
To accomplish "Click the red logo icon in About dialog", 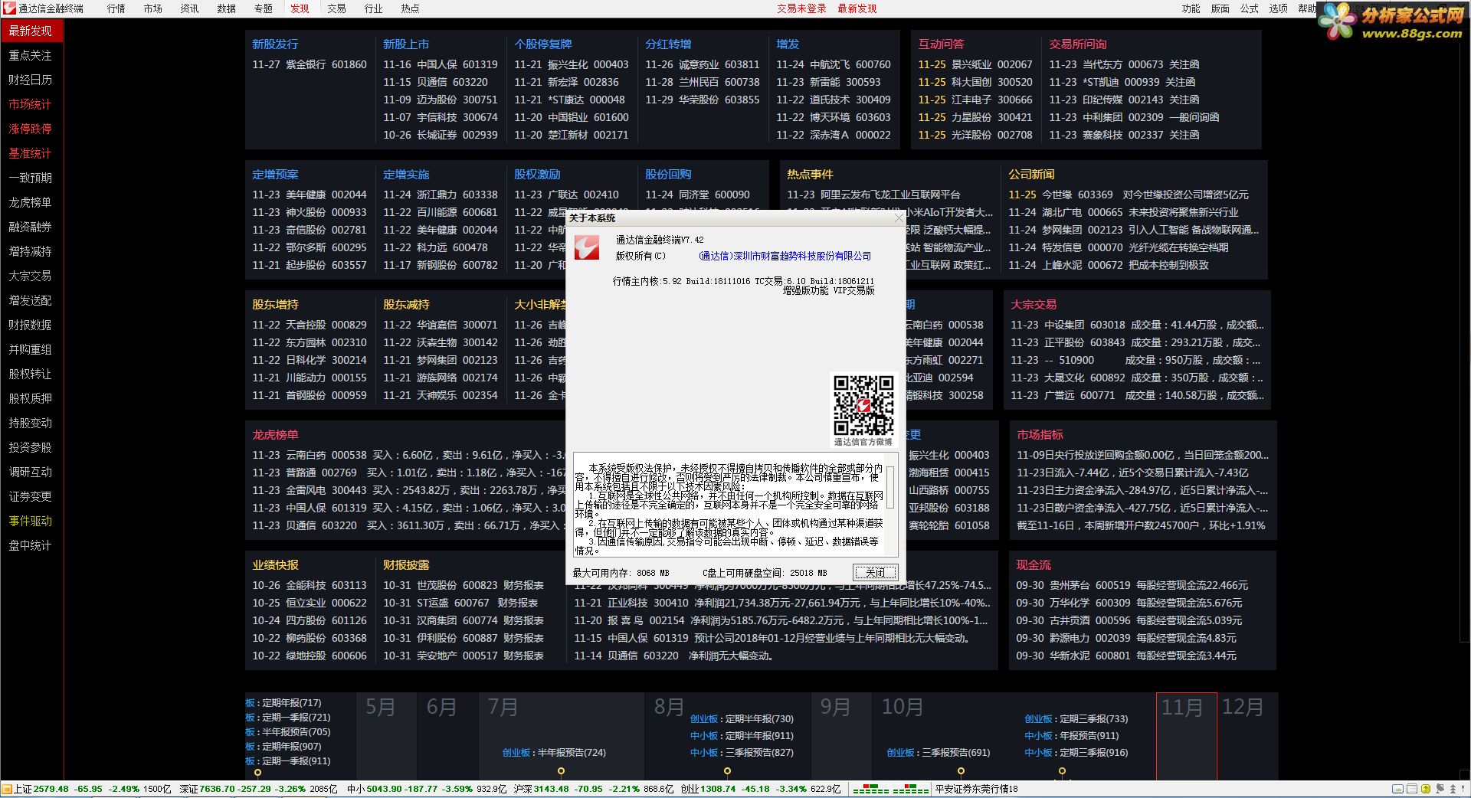I will [587, 247].
